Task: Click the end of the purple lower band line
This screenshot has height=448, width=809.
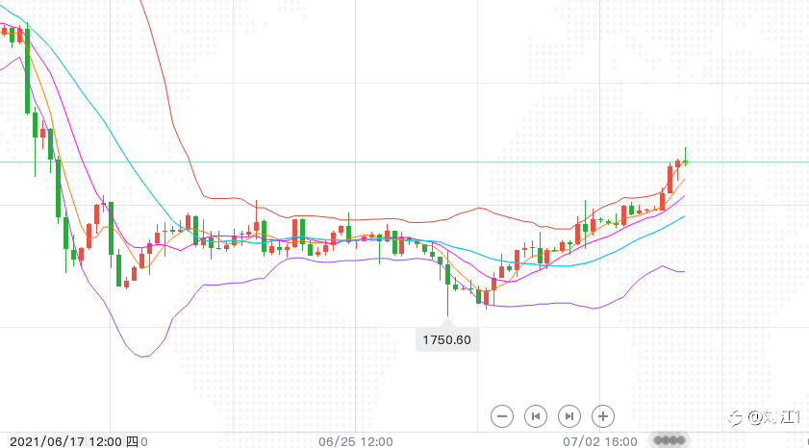Action: click(684, 272)
